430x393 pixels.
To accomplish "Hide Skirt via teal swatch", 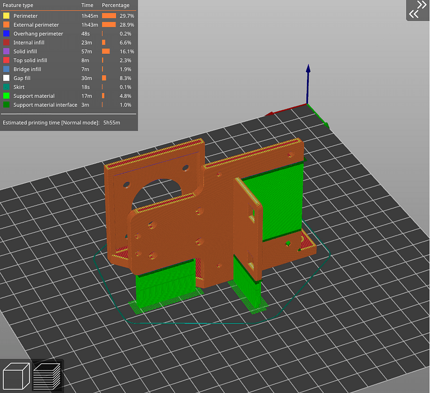I will point(6,87).
